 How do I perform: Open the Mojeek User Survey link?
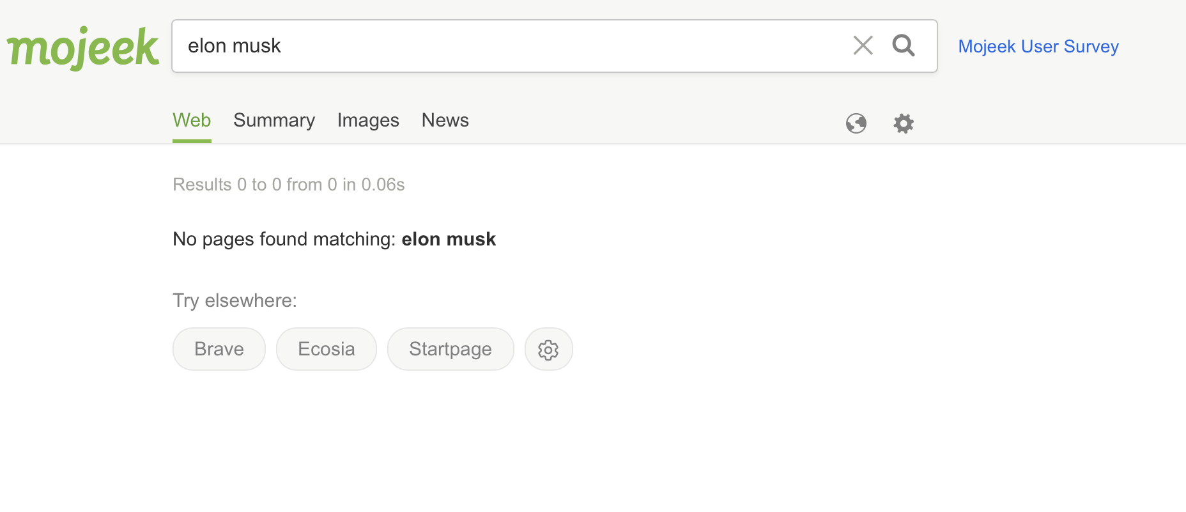click(1038, 47)
